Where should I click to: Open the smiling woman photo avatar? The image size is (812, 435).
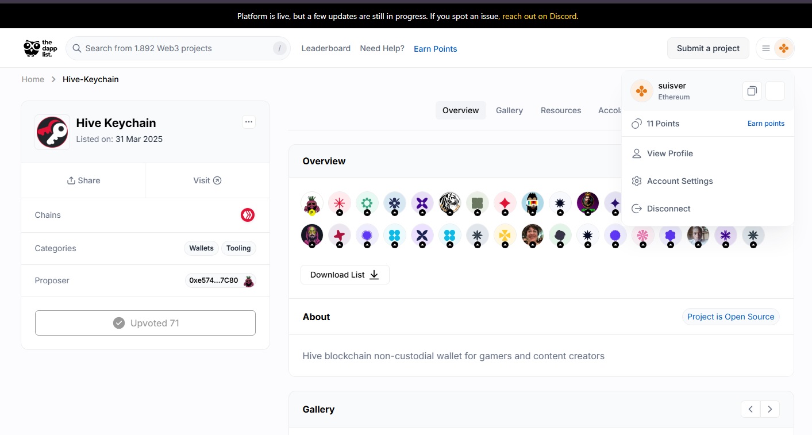[533, 235]
